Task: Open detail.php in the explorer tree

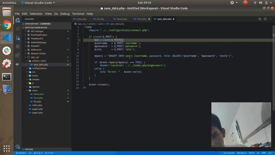Action: click(x=38, y=94)
